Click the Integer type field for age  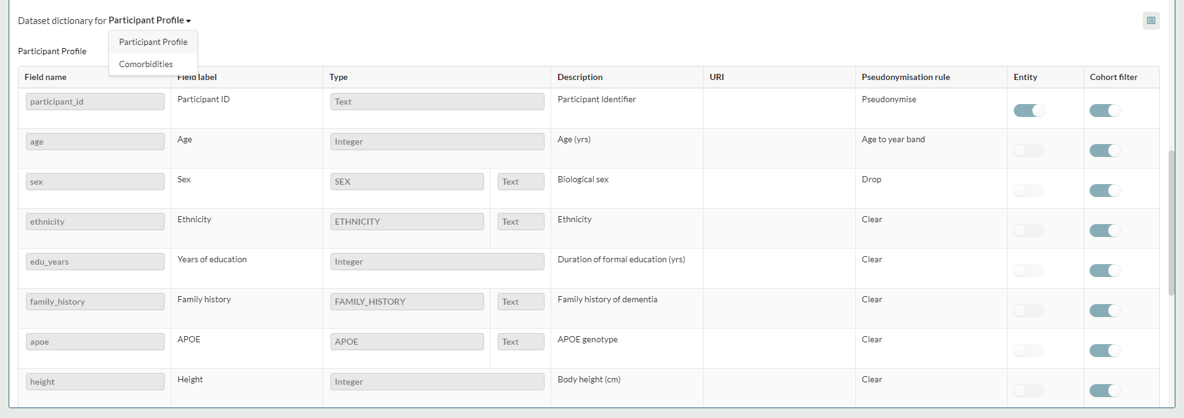pyautogui.click(x=437, y=142)
